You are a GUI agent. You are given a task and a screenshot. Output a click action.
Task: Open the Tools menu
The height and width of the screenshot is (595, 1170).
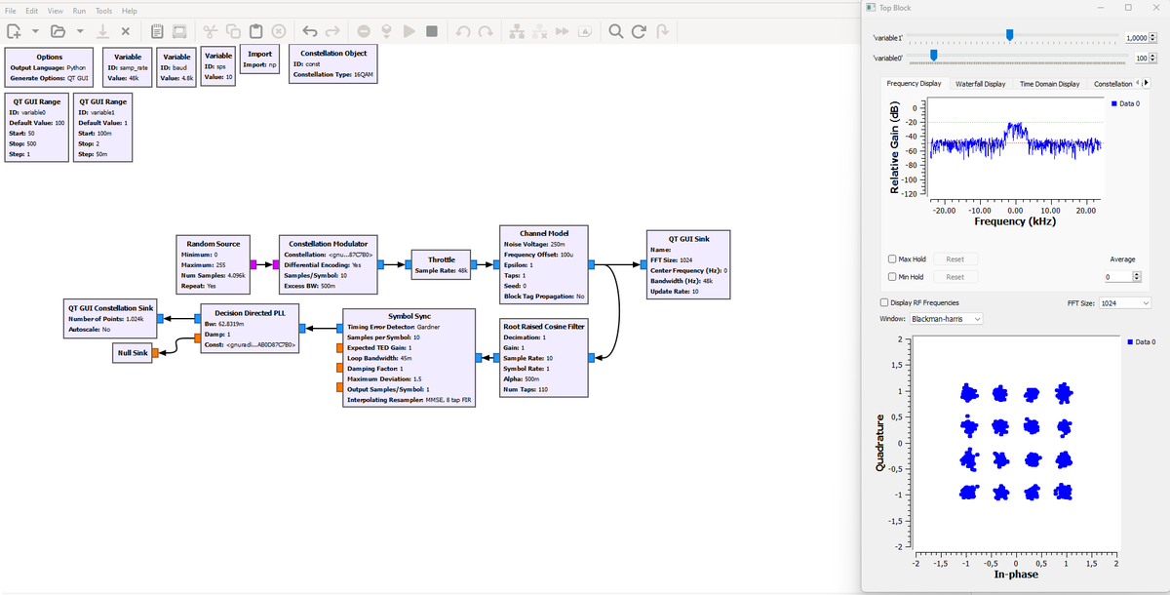(103, 10)
